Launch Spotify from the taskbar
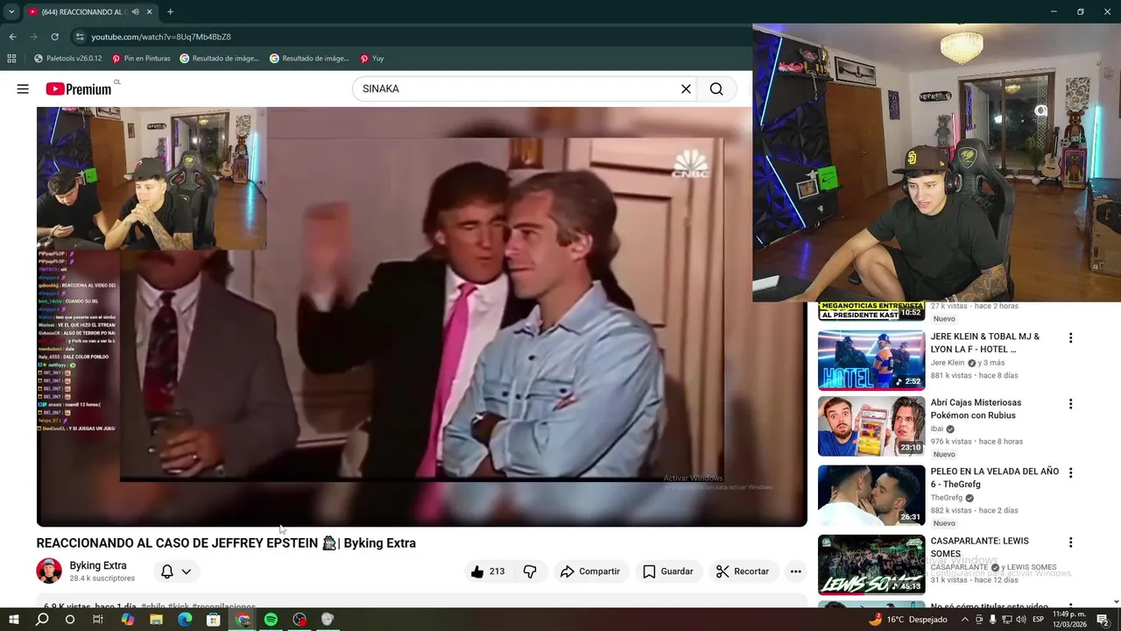Screen dimensions: 1121x631 pos(271,620)
